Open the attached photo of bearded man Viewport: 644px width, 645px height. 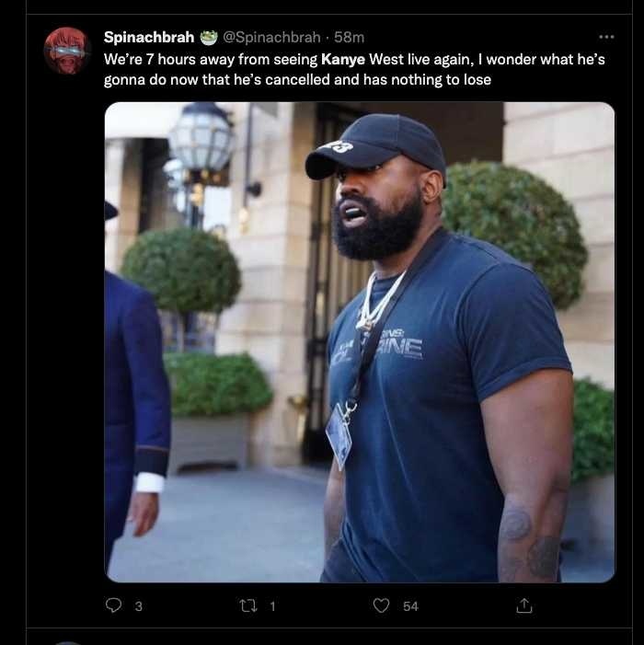[360, 342]
